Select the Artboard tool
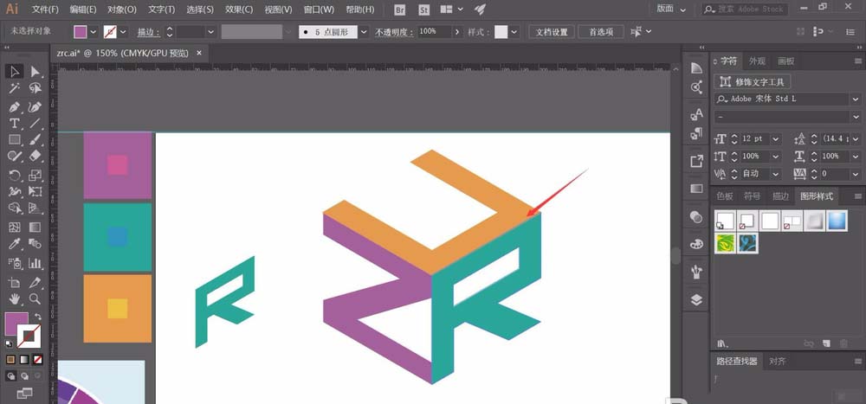Image resolution: width=866 pixels, height=404 pixels. coord(15,283)
